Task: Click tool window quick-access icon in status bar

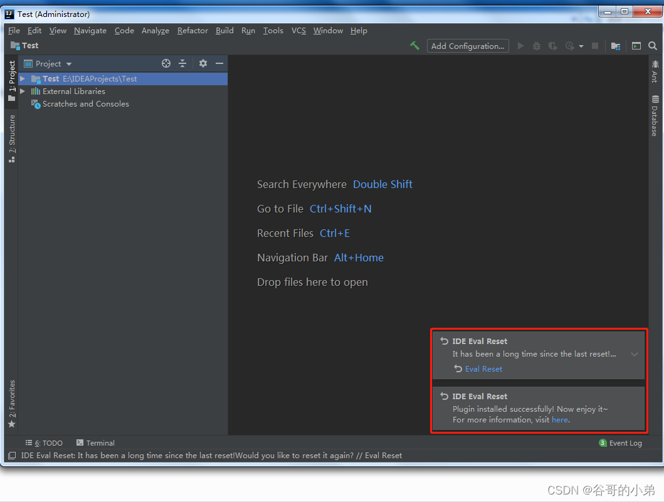Action: [x=12, y=456]
